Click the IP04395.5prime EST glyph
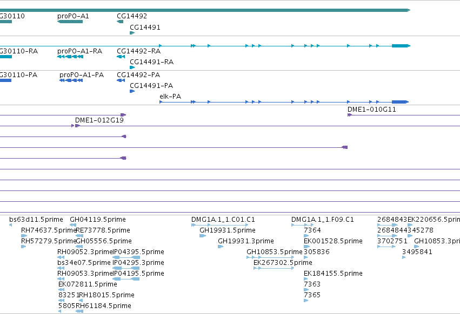 click(x=126, y=257)
